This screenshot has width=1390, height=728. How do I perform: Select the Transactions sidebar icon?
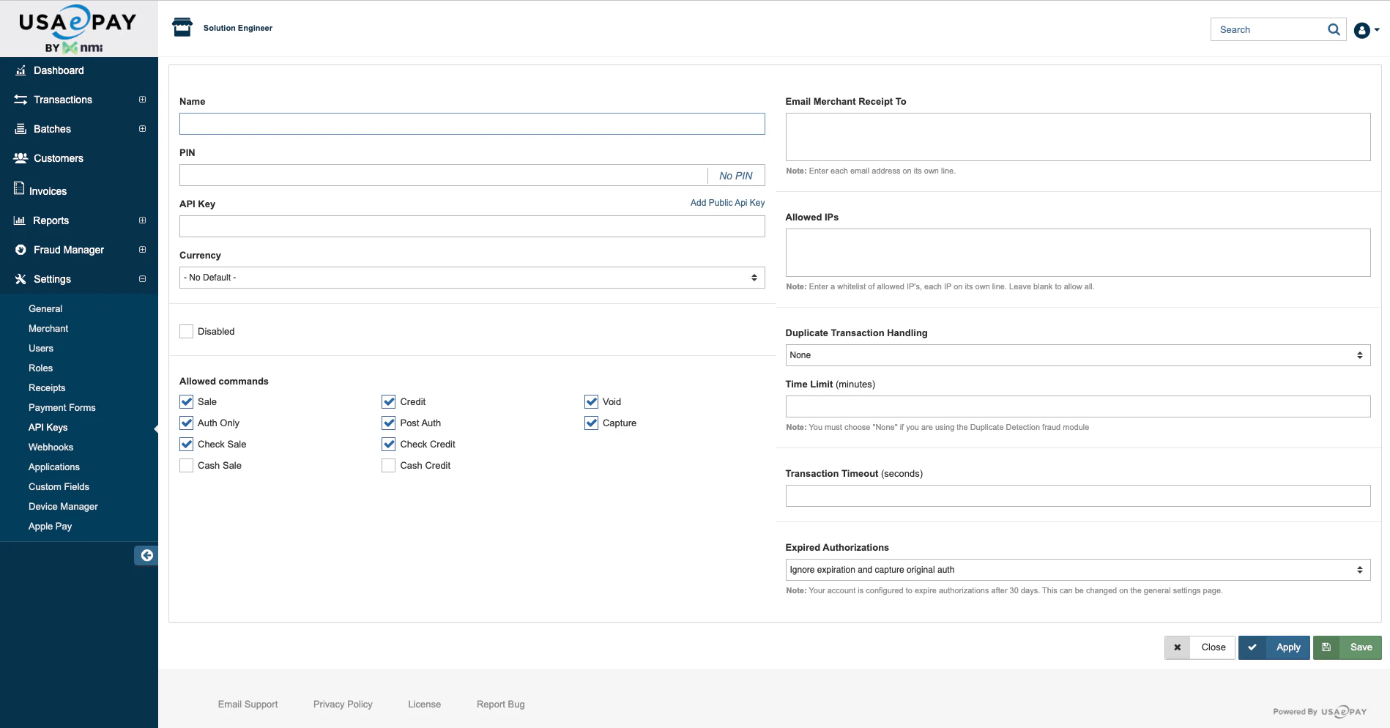[x=19, y=100]
